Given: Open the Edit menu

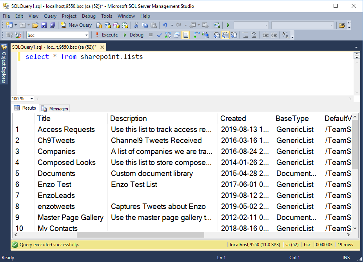Looking at the screenshot, I should pyautogui.click(x=19, y=16).
